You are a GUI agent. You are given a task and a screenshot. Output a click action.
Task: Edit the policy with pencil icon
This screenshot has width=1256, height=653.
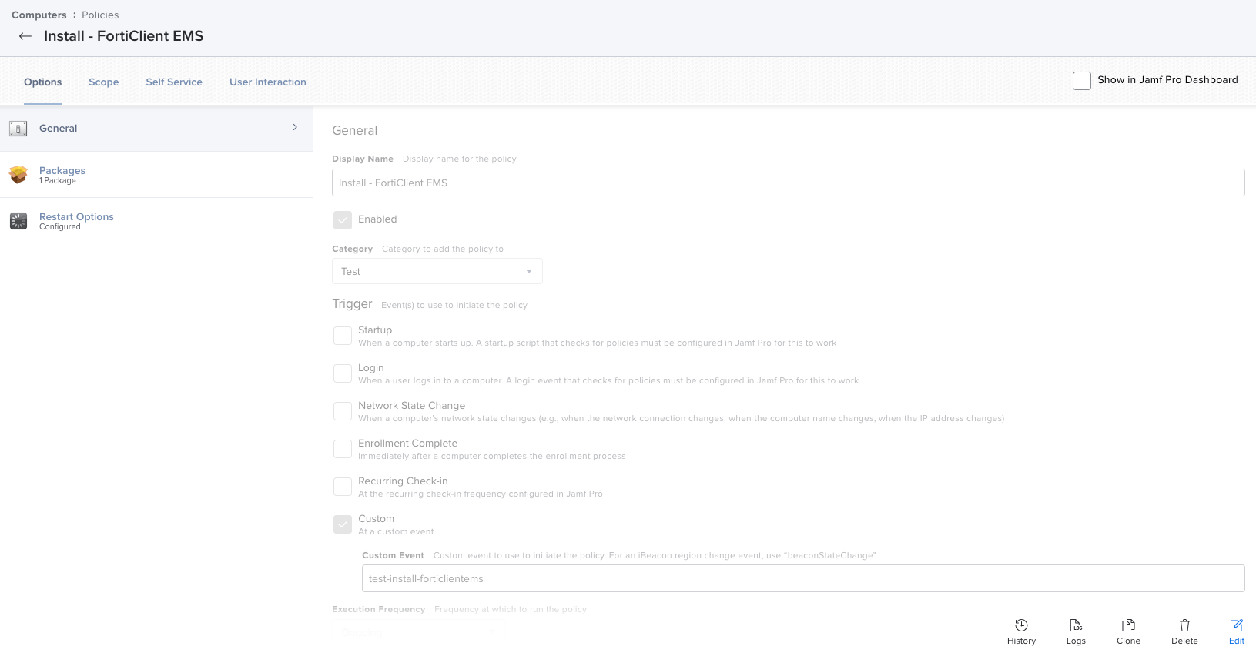(1236, 631)
